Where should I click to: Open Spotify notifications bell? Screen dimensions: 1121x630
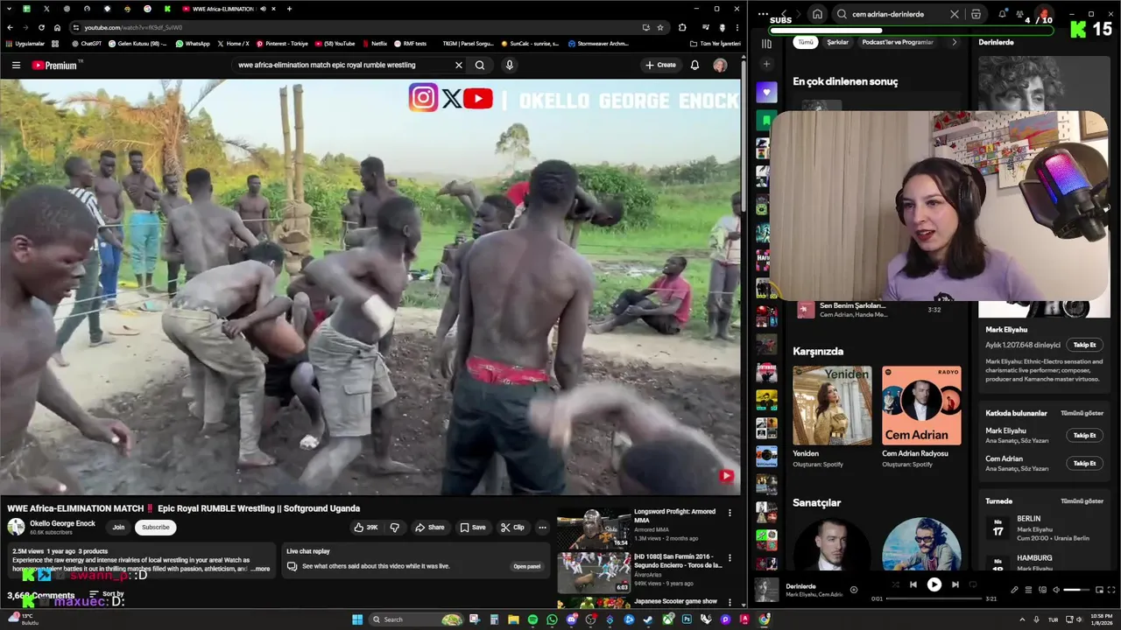tap(1001, 14)
